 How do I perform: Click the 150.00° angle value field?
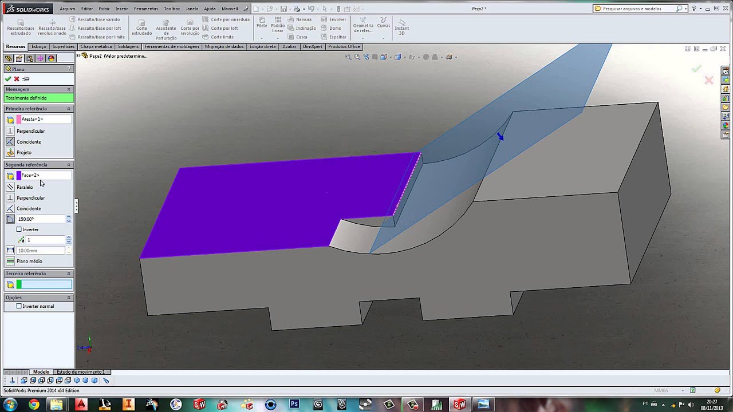click(41, 219)
